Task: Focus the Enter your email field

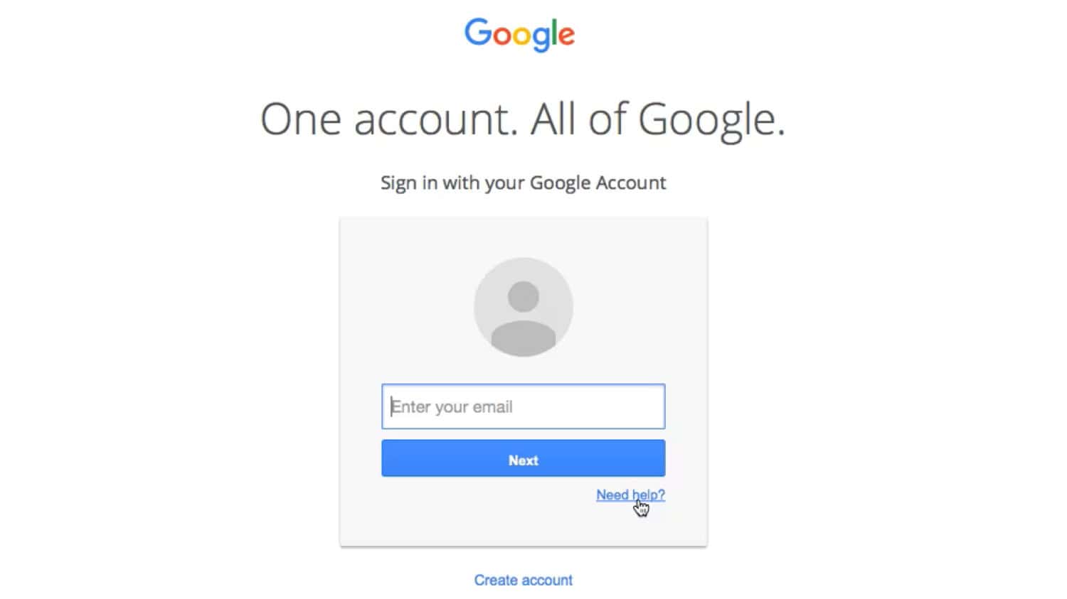Action: 524,406
